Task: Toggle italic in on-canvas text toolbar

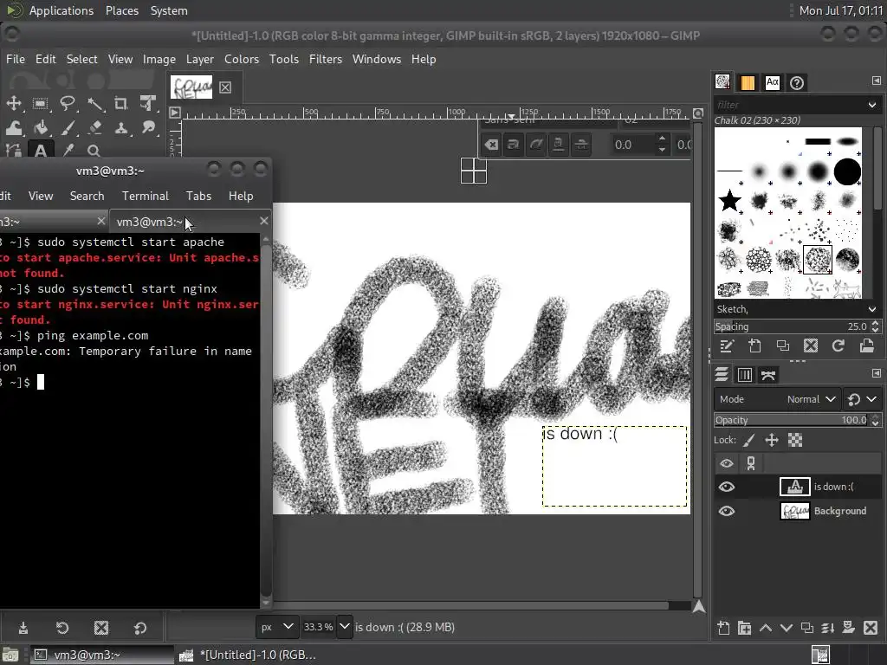Action: pos(535,145)
